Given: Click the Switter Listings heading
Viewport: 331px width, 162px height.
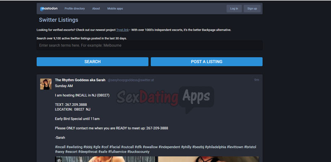Looking at the screenshot, I should click(x=58, y=20).
